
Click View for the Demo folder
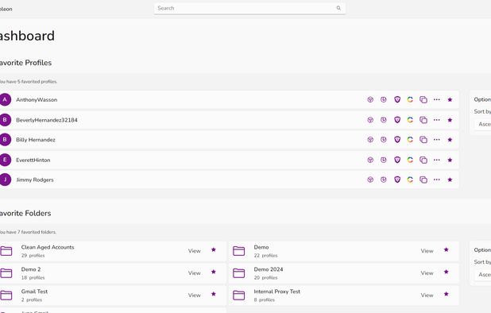coord(427,251)
